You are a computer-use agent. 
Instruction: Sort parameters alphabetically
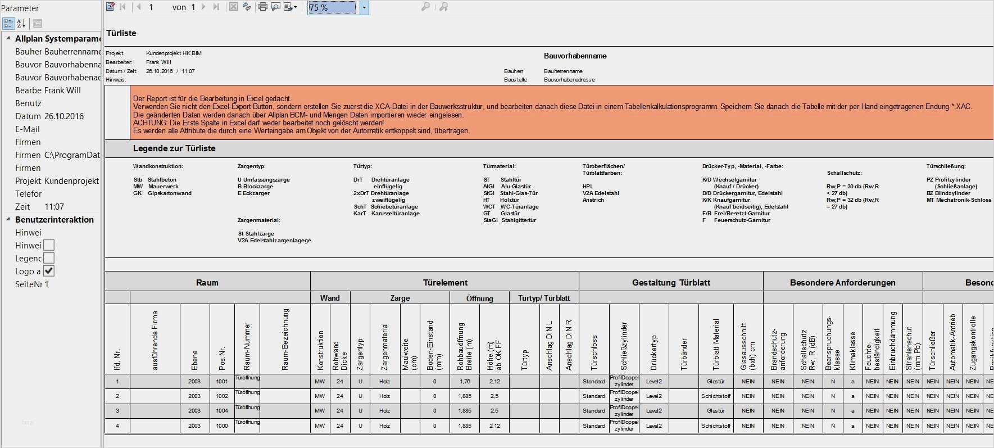(x=21, y=23)
